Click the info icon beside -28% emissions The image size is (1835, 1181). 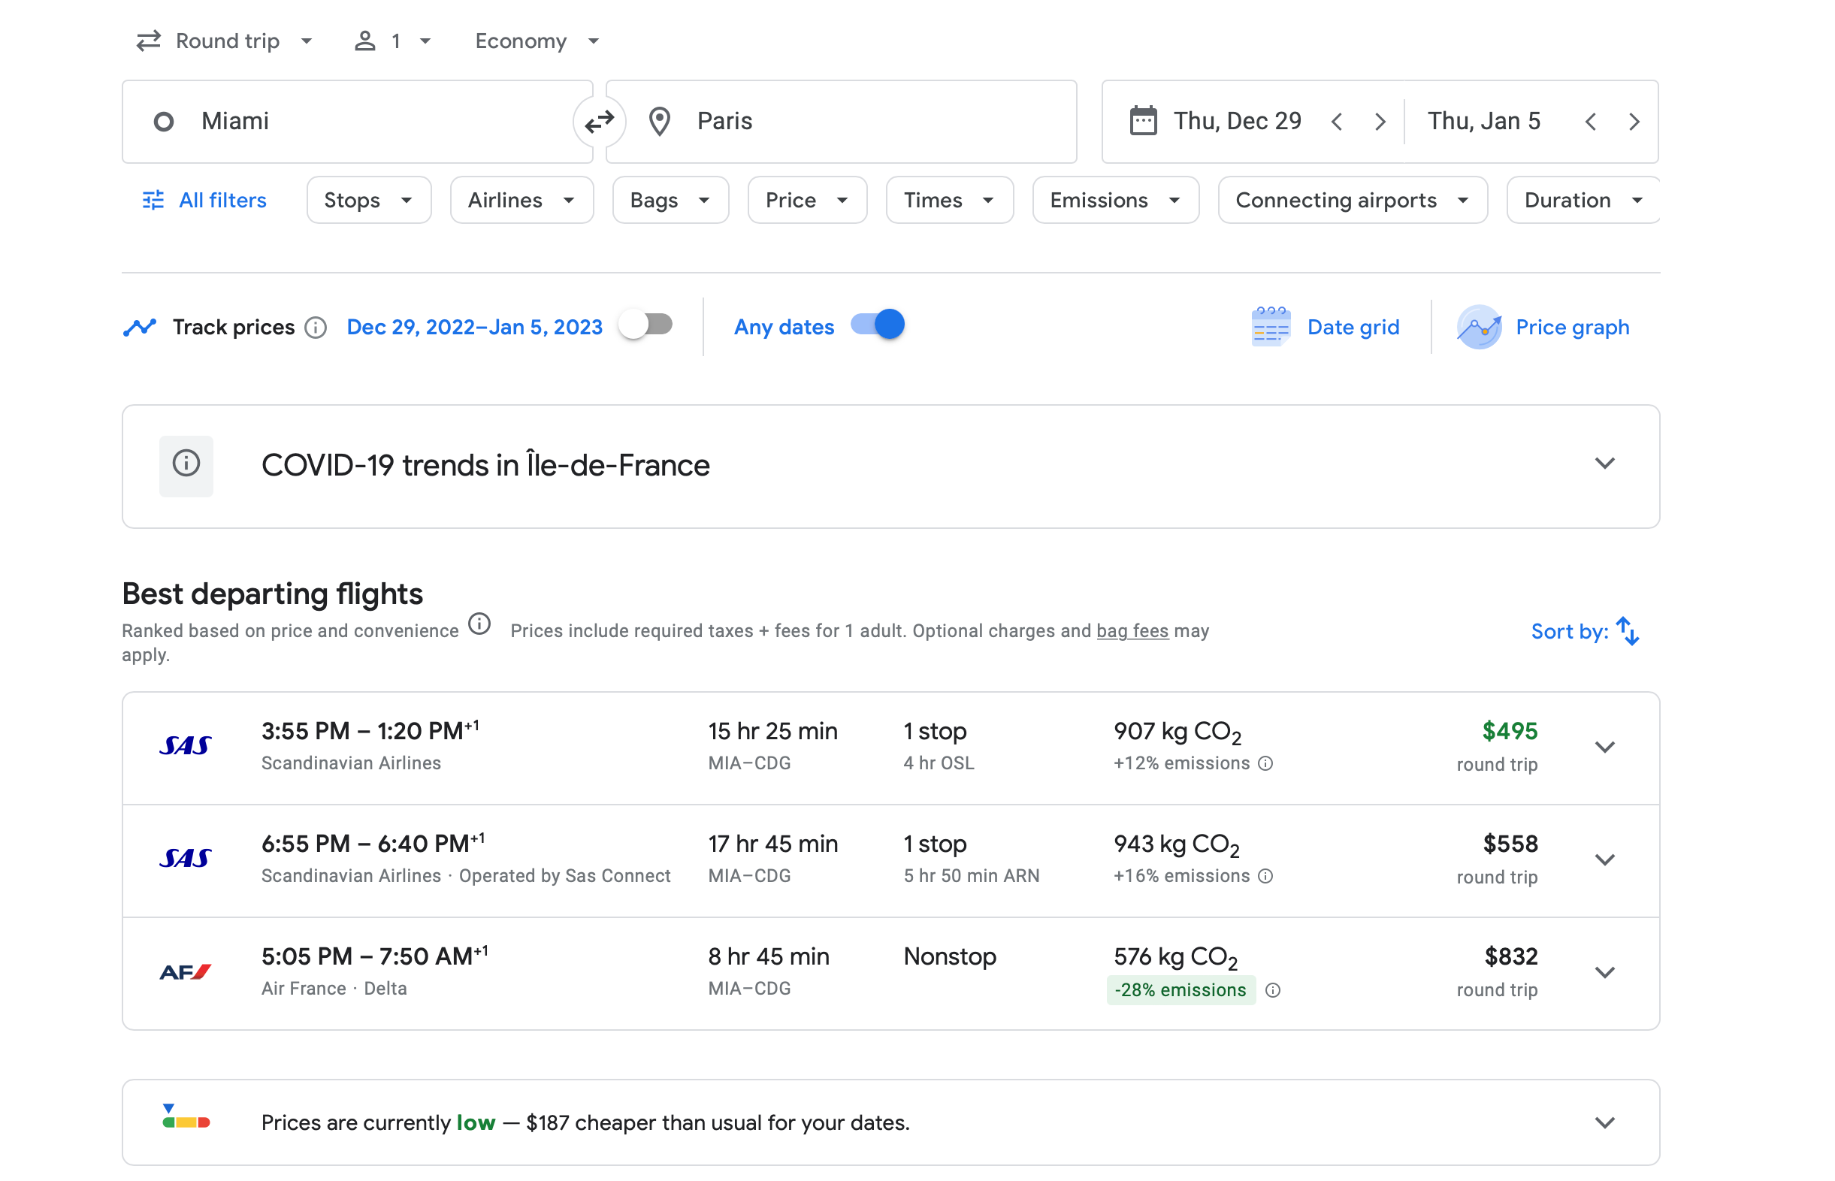coord(1272,990)
